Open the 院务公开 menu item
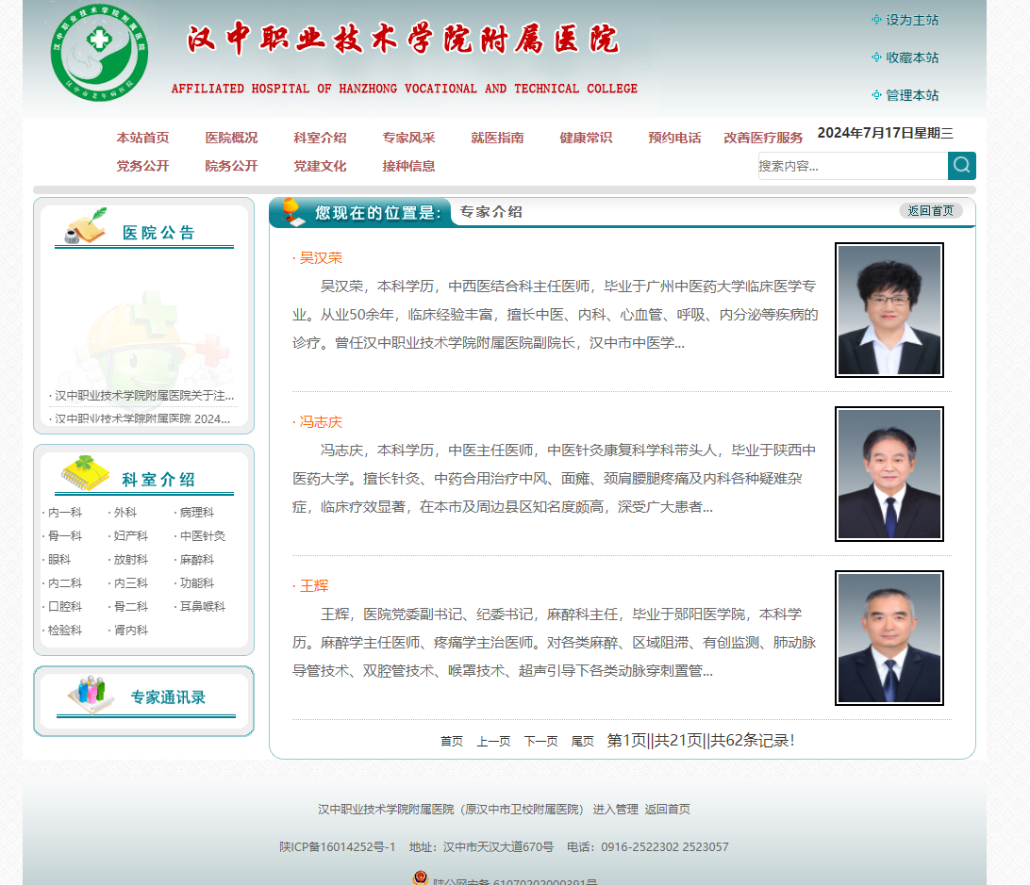Screen dimensions: 1030x885 click(231, 166)
